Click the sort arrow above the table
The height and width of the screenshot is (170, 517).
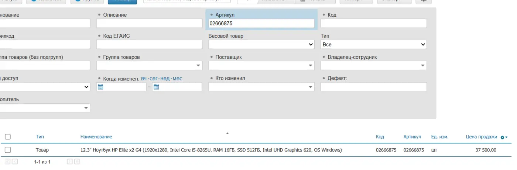click(227, 133)
